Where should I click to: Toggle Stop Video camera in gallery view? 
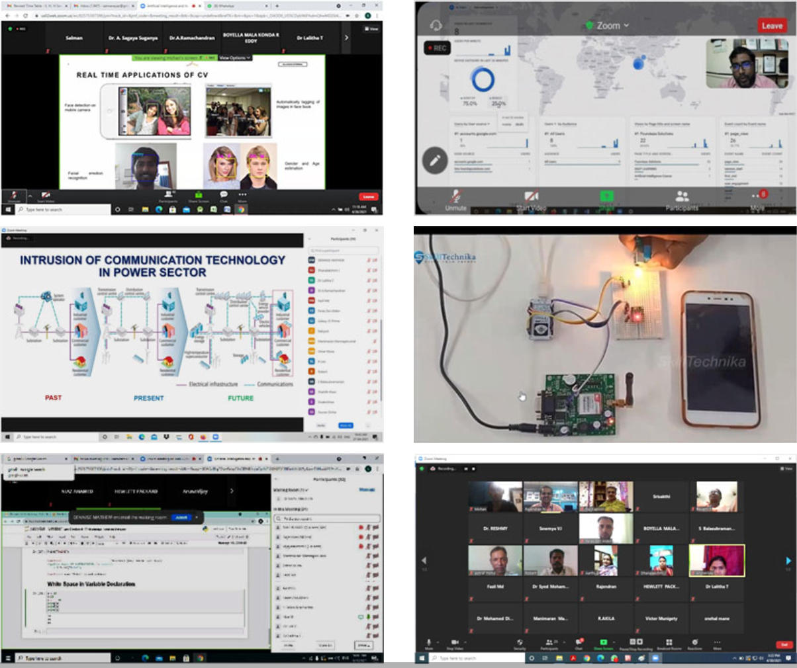click(x=455, y=643)
